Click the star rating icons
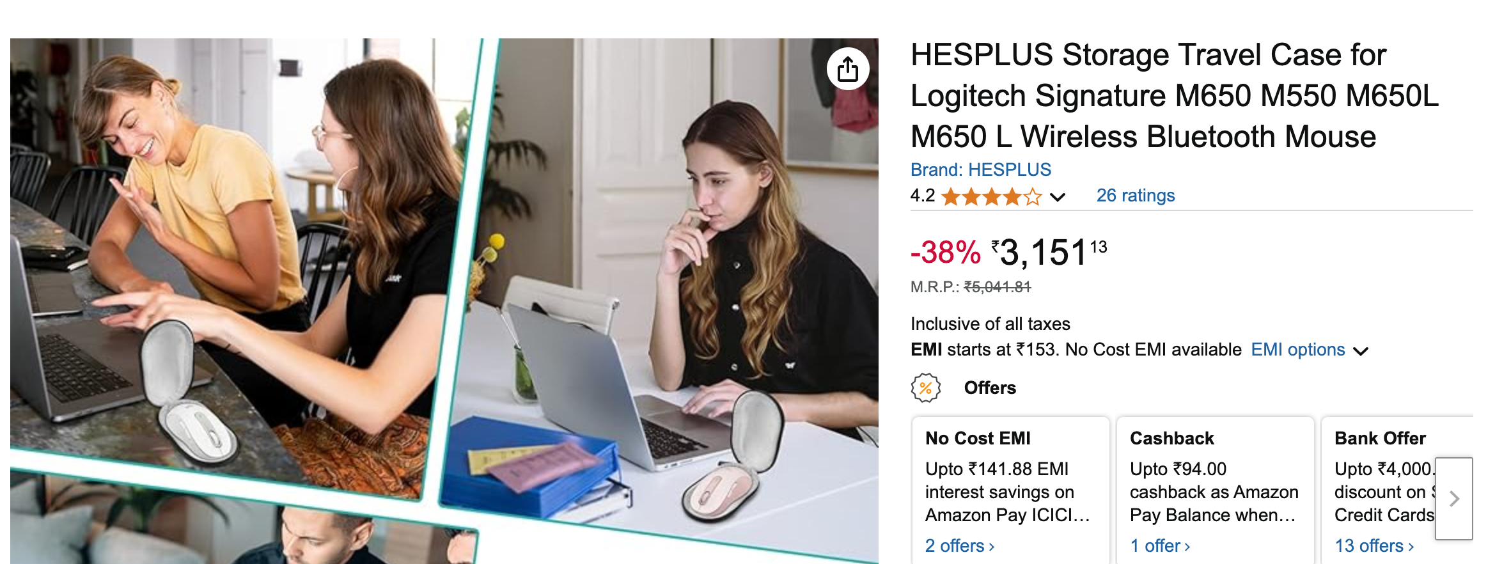 pyautogui.click(x=992, y=196)
